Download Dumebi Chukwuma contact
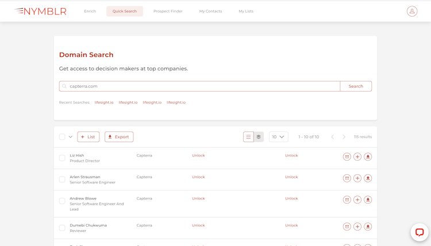This screenshot has width=431, height=246. [368, 227]
